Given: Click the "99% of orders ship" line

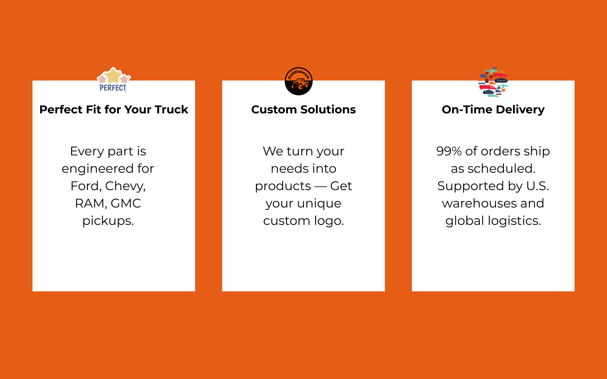Looking at the screenshot, I should [x=493, y=151].
